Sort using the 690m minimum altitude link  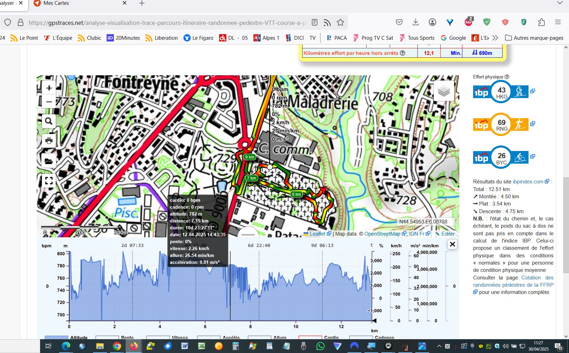pos(482,53)
